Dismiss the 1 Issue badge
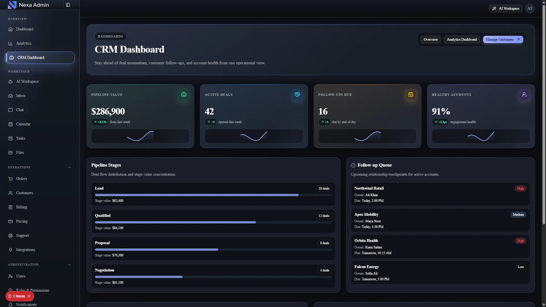Screen dimensions: 546x307 [x=29, y=296]
